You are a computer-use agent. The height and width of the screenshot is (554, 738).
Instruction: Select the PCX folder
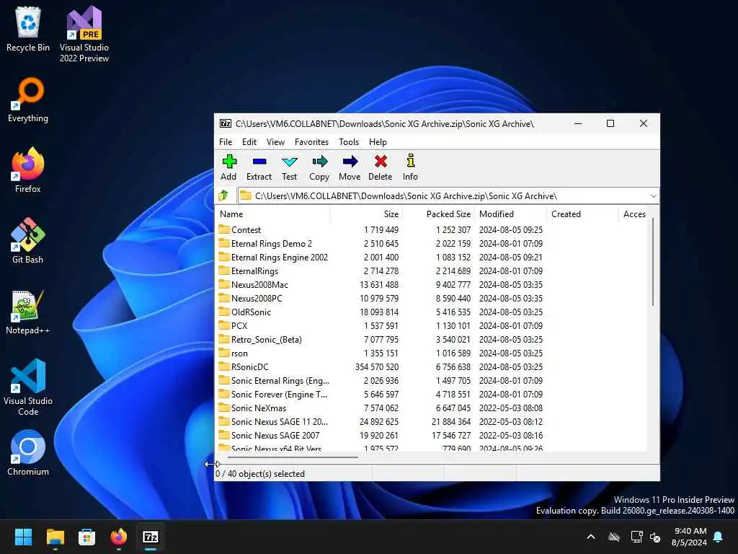click(233, 325)
